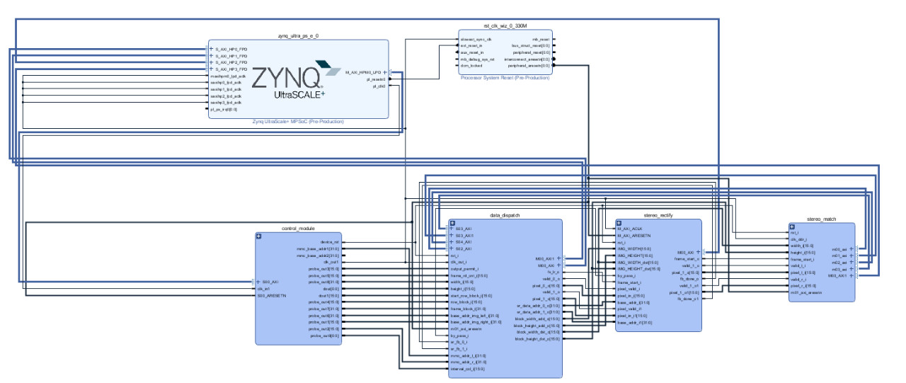Expand S_AXI_HP0_FPD interface on Zynq block
Image resolution: width=906 pixels, height=383 pixels.
tap(211, 49)
